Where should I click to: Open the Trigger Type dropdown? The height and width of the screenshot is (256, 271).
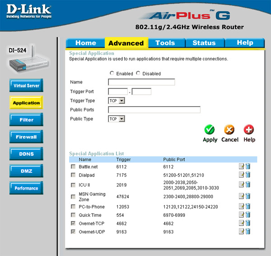[117, 101]
